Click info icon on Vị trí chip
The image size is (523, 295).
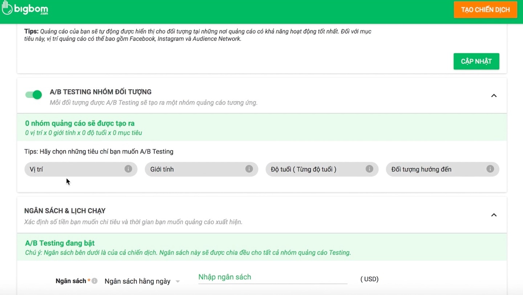click(x=128, y=169)
